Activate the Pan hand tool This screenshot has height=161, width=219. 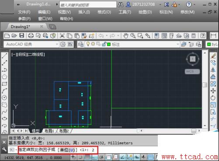125,36
